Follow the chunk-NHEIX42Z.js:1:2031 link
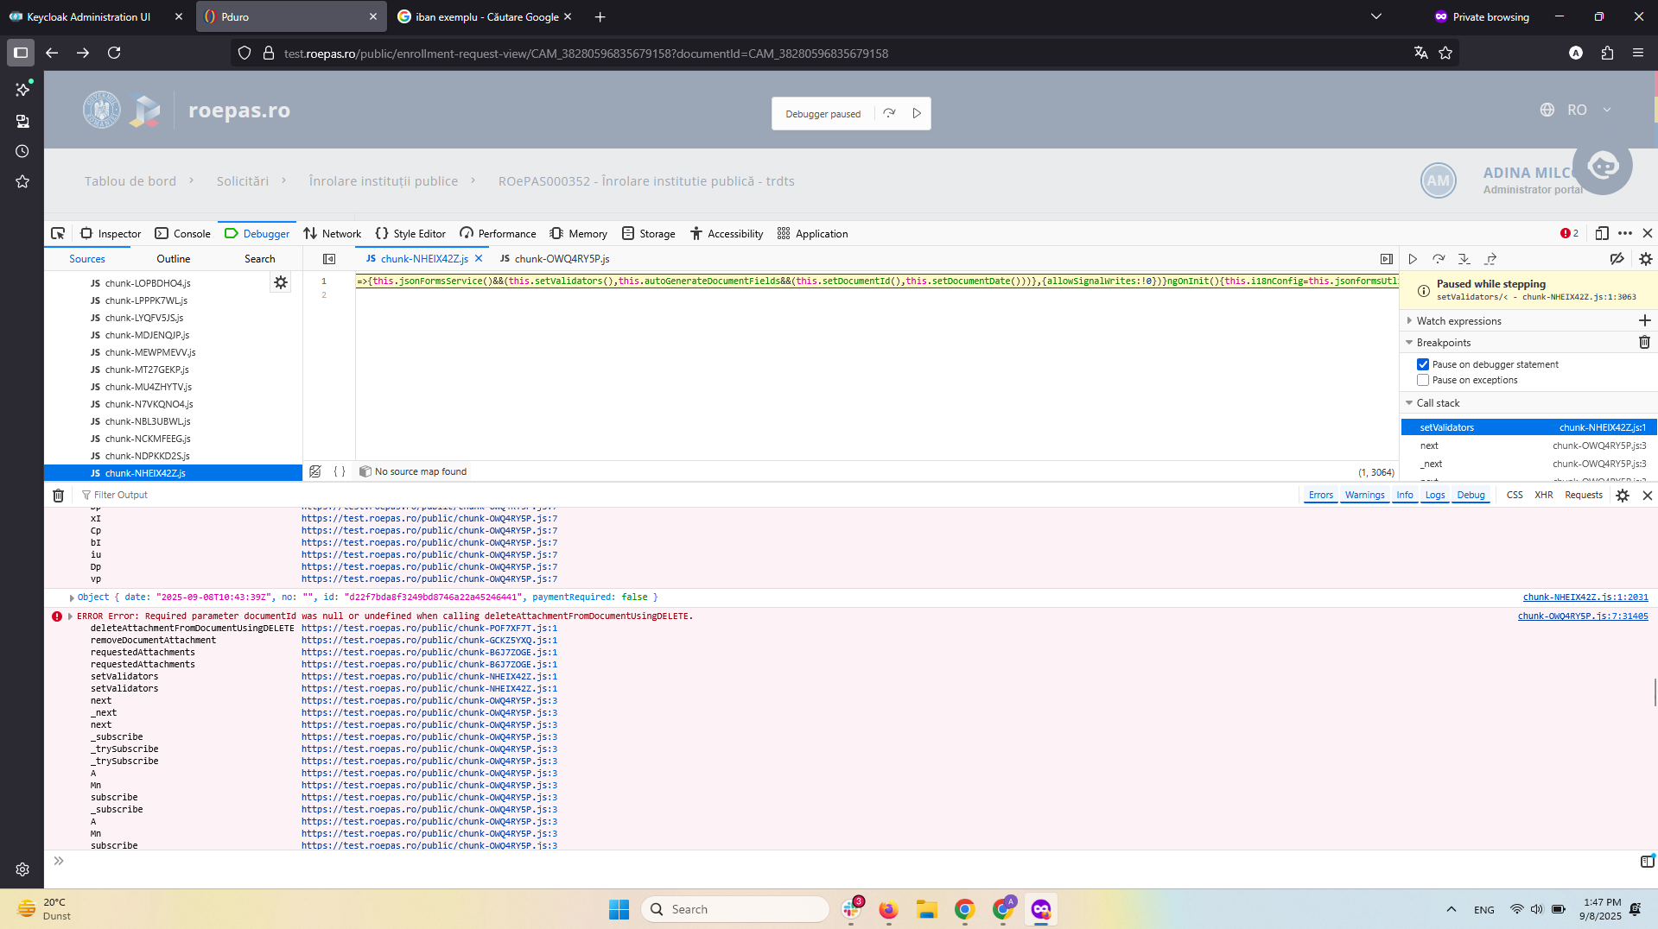The image size is (1658, 929). pos(1585,597)
